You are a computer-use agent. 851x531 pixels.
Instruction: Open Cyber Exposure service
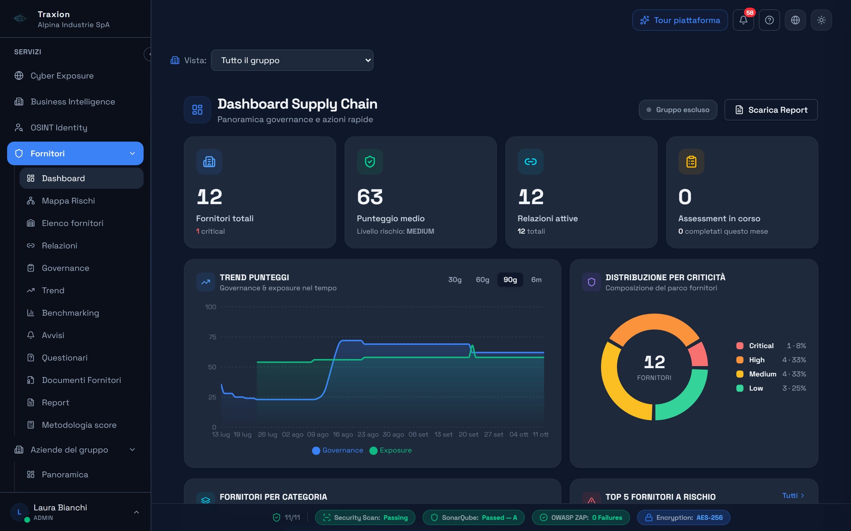75,76
